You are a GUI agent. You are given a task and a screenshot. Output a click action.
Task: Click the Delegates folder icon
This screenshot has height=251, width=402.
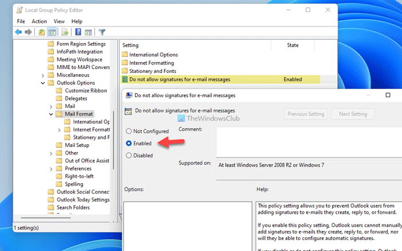coord(59,98)
